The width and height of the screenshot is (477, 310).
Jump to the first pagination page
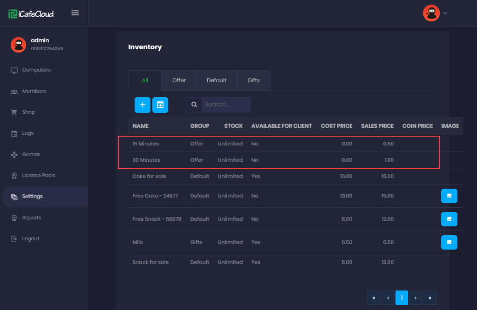pos(374,298)
